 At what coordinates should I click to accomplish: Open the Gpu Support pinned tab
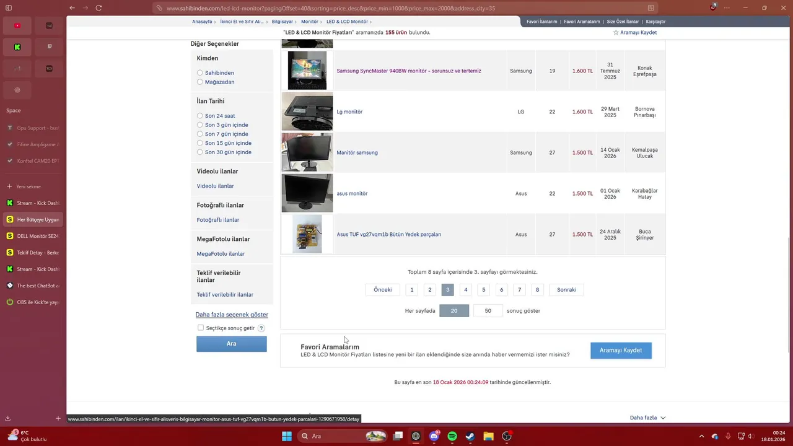33,128
